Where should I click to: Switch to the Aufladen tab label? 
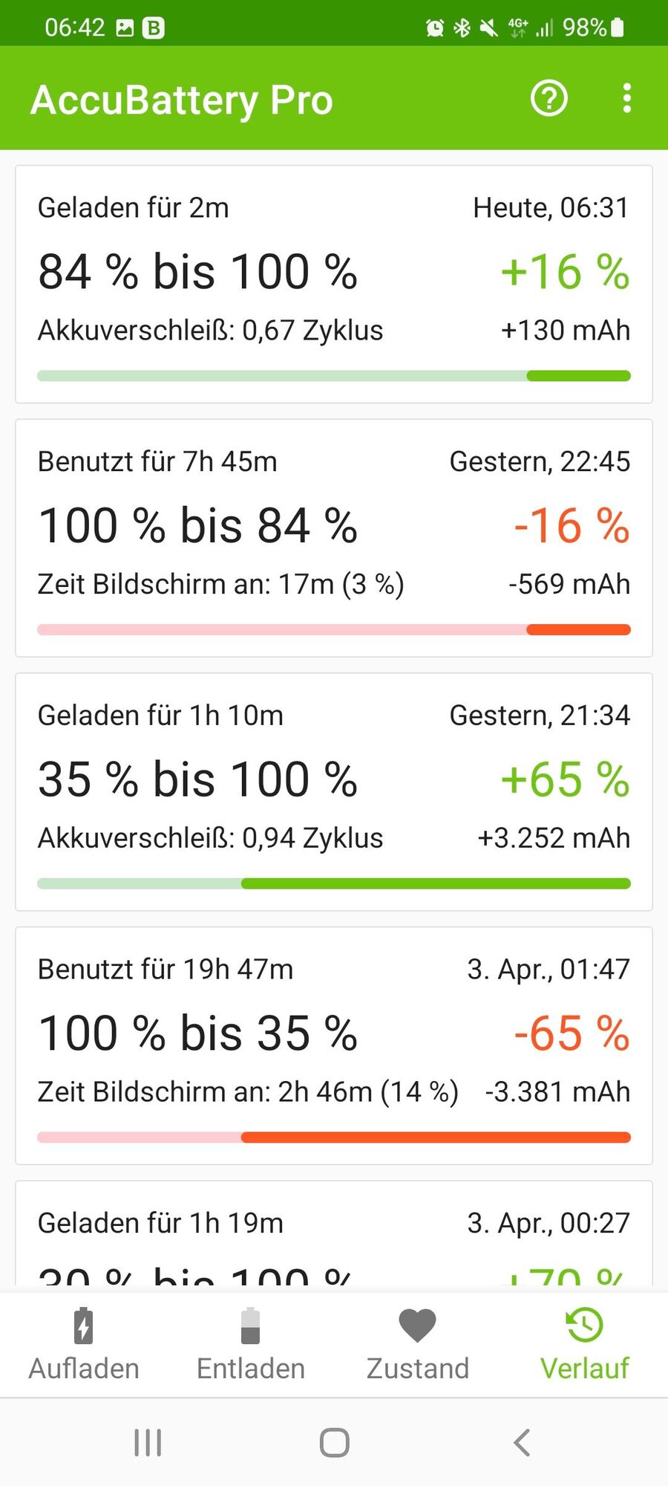[x=84, y=1369]
